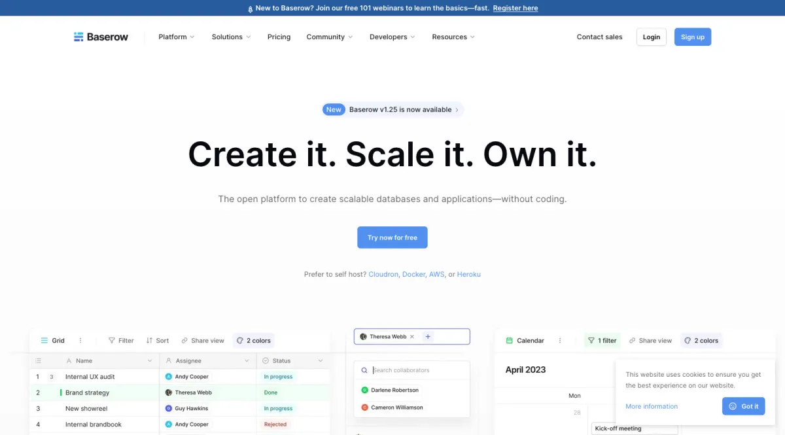Click the Filter funnel in Grid toolbar
The image size is (785, 435).
point(112,340)
